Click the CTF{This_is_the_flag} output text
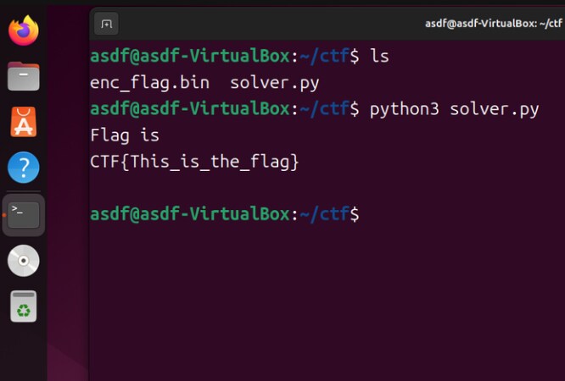This screenshot has width=565, height=381. [194, 162]
